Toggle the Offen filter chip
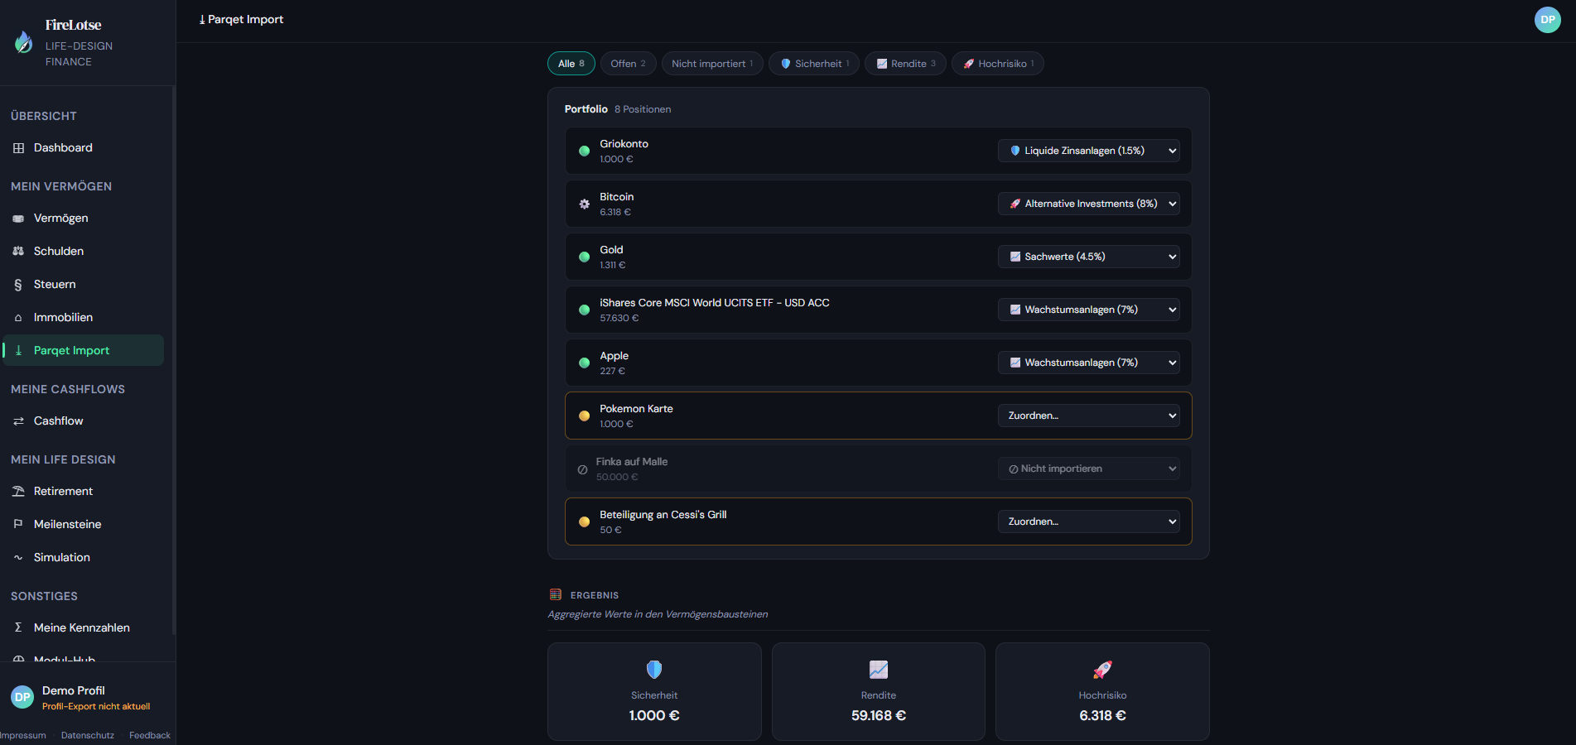Image resolution: width=1576 pixels, height=745 pixels. pyautogui.click(x=628, y=63)
